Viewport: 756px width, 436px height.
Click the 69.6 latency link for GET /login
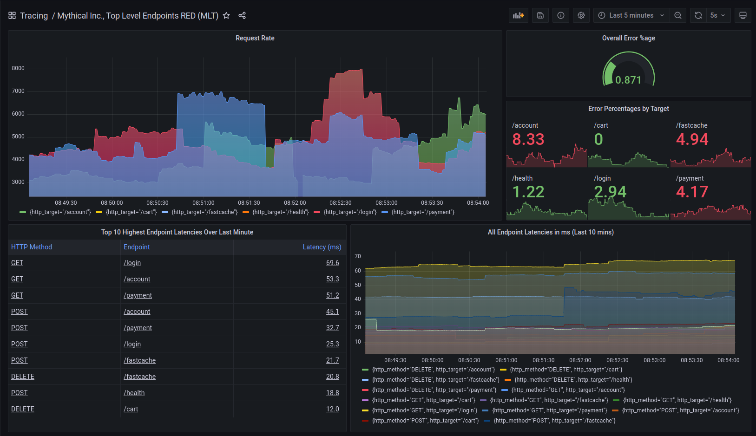tap(333, 262)
